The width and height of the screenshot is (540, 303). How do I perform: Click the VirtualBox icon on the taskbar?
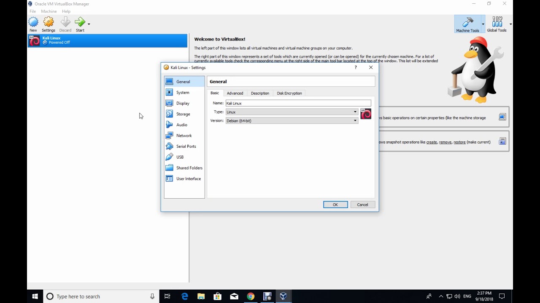click(x=283, y=296)
